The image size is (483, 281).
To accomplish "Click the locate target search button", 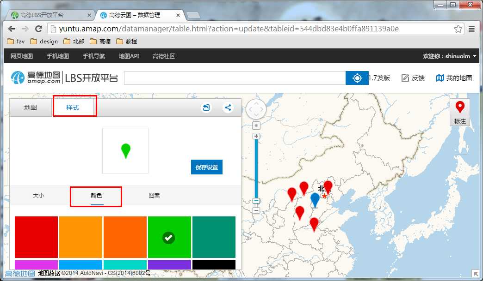I will click(x=357, y=78).
